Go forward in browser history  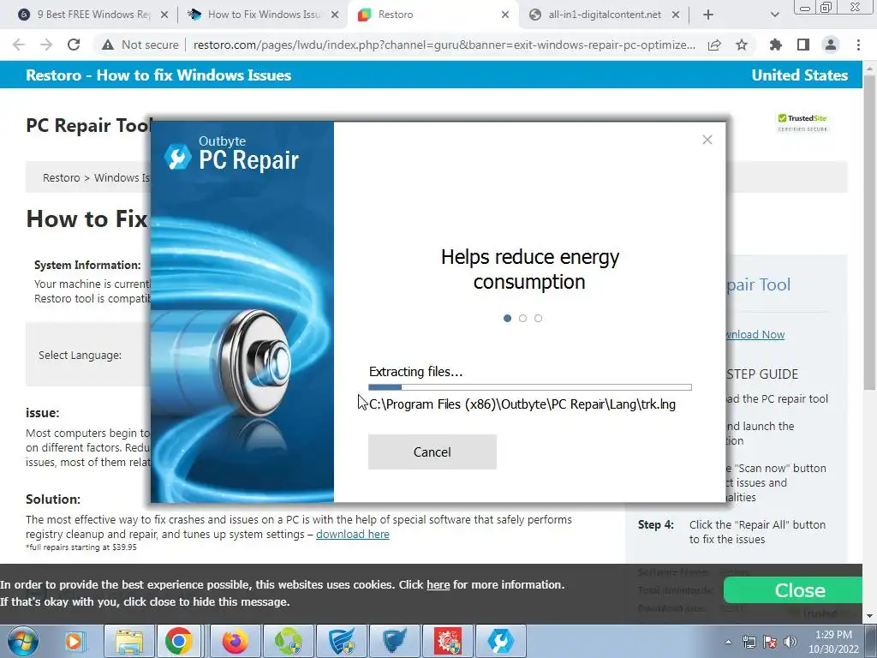pyautogui.click(x=46, y=45)
